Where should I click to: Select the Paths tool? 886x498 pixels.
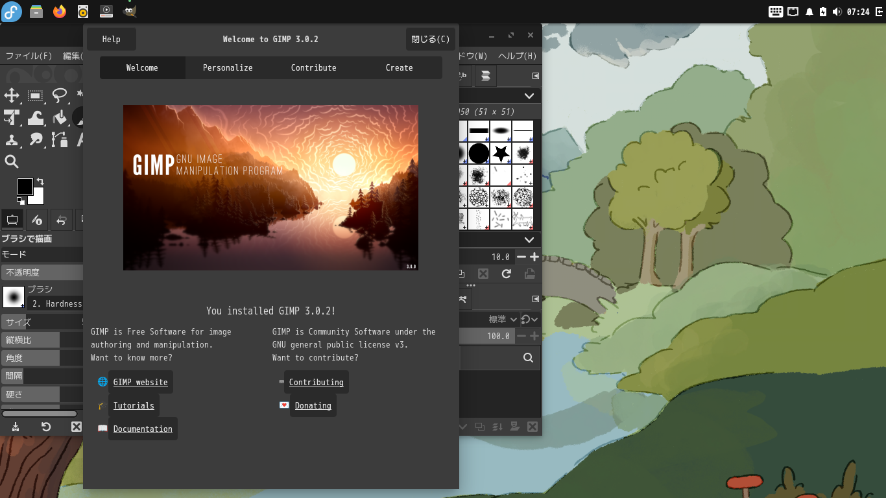click(60, 139)
